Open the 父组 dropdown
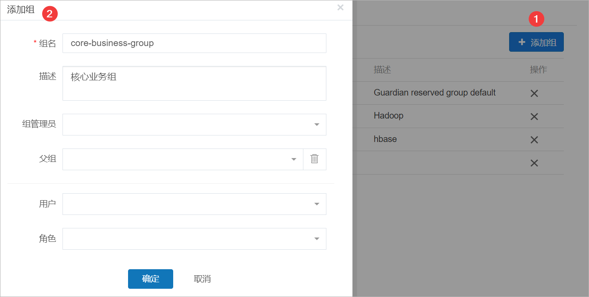 [183, 159]
